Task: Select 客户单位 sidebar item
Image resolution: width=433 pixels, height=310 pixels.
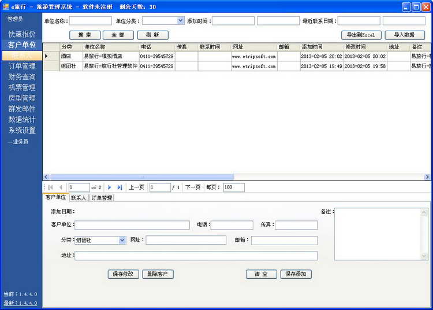Action: coord(22,45)
